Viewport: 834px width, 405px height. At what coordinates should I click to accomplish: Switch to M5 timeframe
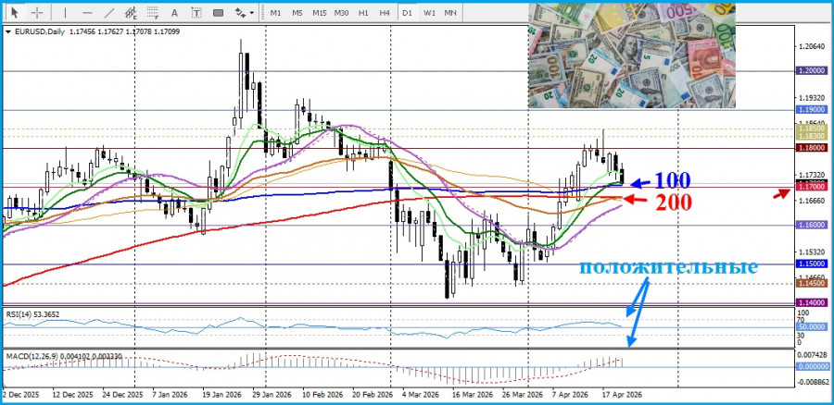coord(297,12)
